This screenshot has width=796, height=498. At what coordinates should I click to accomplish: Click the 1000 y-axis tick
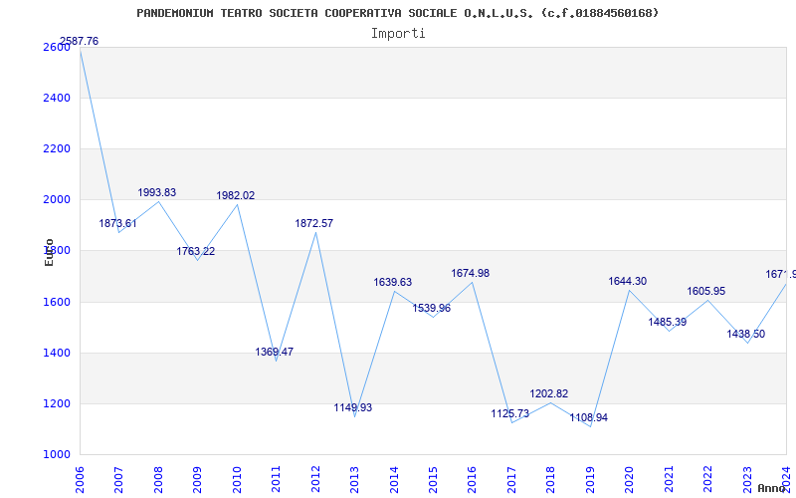click(x=55, y=454)
